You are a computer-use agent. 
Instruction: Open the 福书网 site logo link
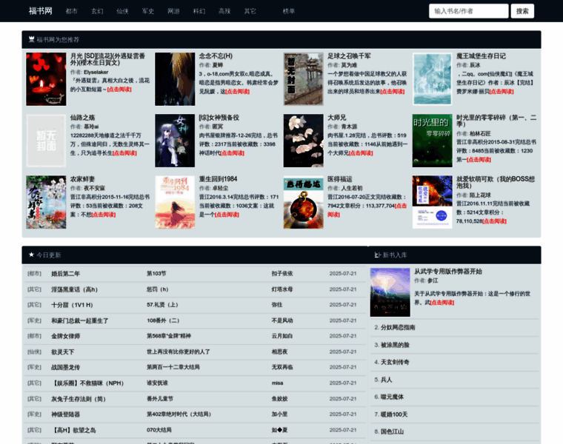[40, 11]
